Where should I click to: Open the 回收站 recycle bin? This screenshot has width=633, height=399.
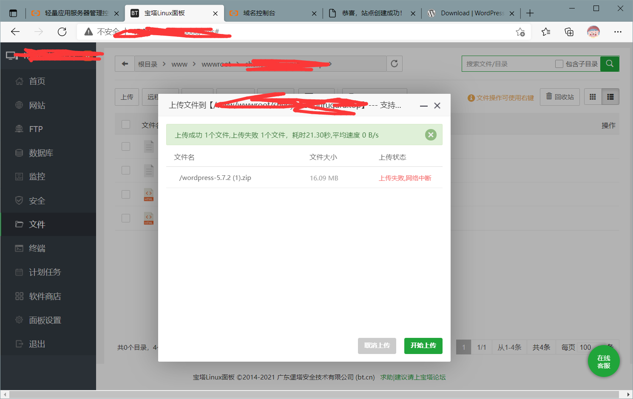point(560,97)
